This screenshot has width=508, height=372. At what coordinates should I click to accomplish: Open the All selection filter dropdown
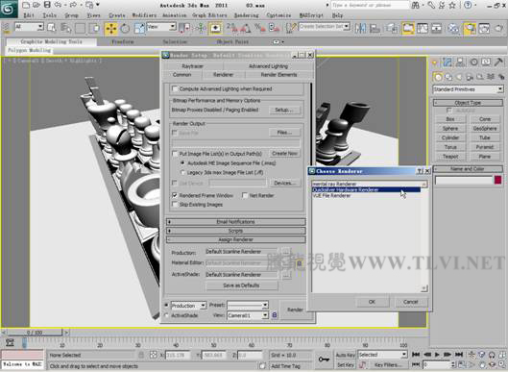(29, 27)
